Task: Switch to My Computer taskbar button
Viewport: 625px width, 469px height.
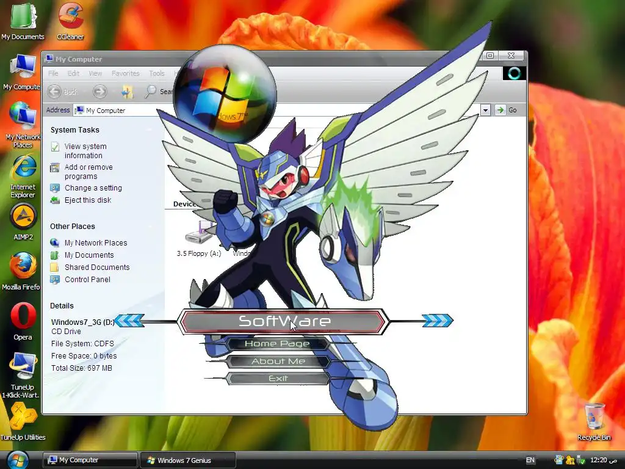Action: pyautogui.click(x=90, y=460)
